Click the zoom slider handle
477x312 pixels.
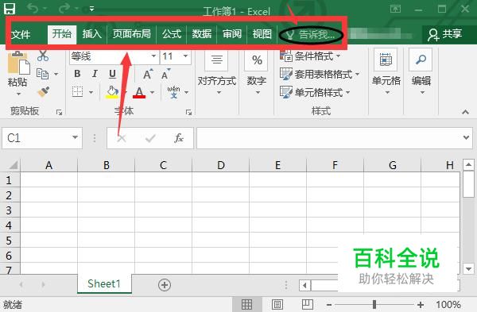click(x=374, y=304)
